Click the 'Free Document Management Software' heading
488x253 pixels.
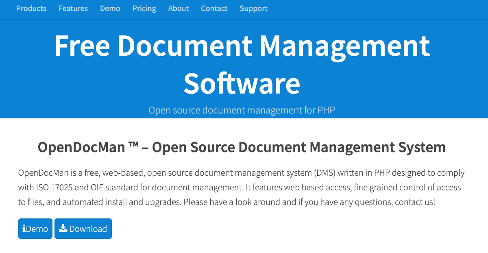click(x=242, y=63)
